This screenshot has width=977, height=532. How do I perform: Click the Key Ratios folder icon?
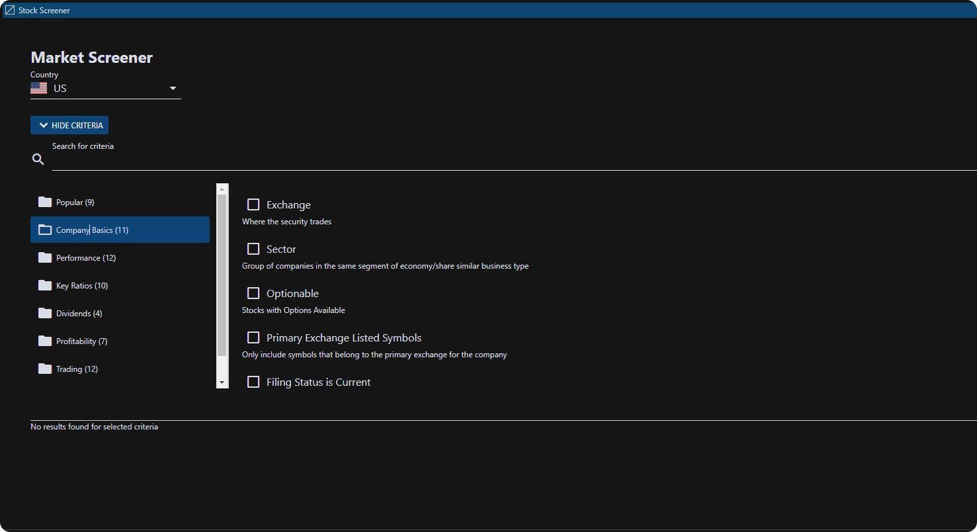point(45,285)
